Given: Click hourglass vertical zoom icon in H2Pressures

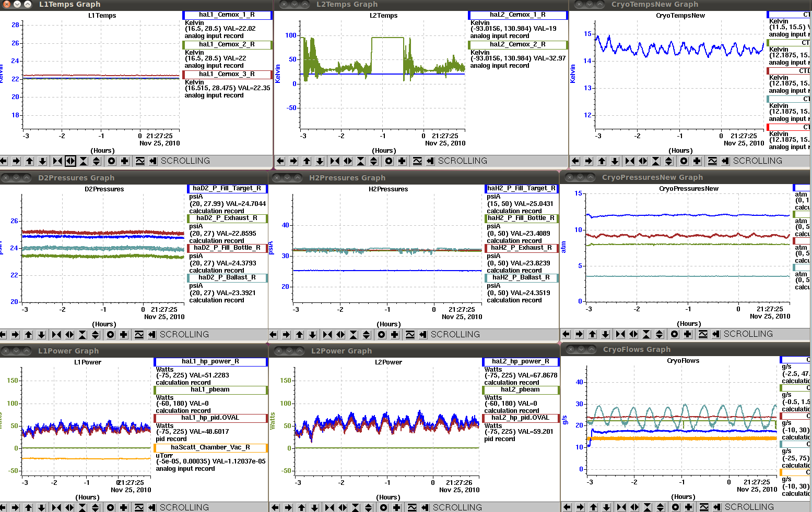Looking at the screenshot, I should (x=354, y=335).
